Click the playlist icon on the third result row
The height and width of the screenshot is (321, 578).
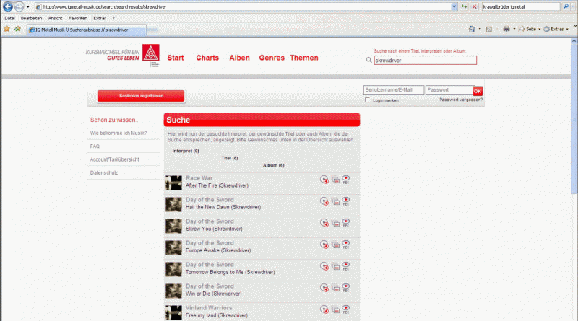336,223
